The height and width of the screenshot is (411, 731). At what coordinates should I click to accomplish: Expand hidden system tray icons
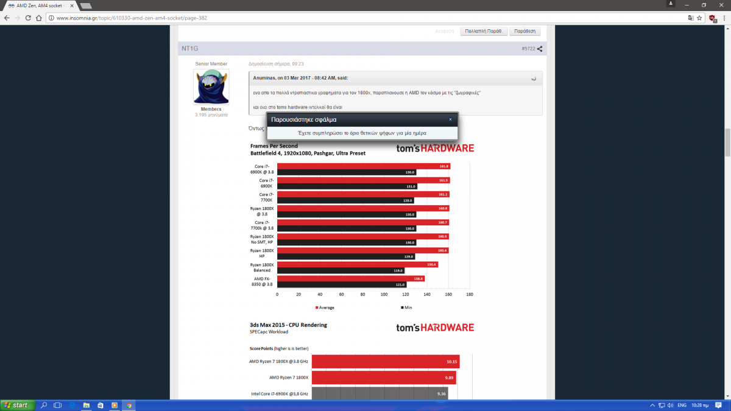tap(652, 405)
